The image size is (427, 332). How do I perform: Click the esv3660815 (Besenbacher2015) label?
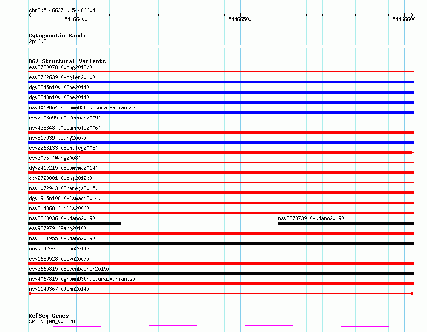69,269
